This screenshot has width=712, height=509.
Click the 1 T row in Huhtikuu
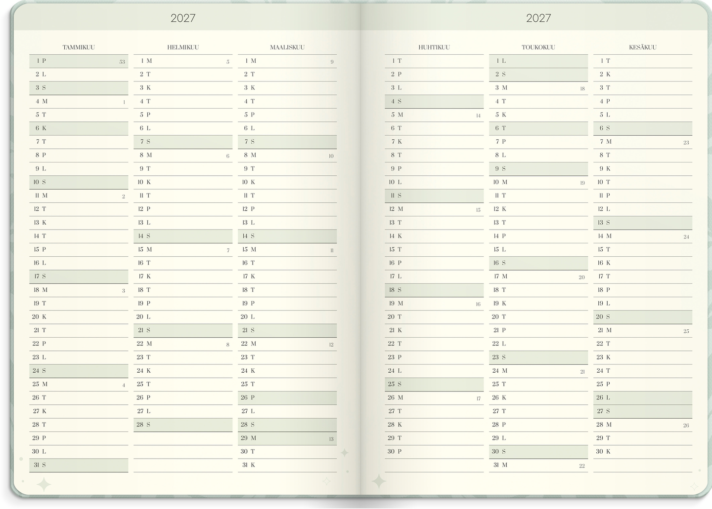point(434,61)
